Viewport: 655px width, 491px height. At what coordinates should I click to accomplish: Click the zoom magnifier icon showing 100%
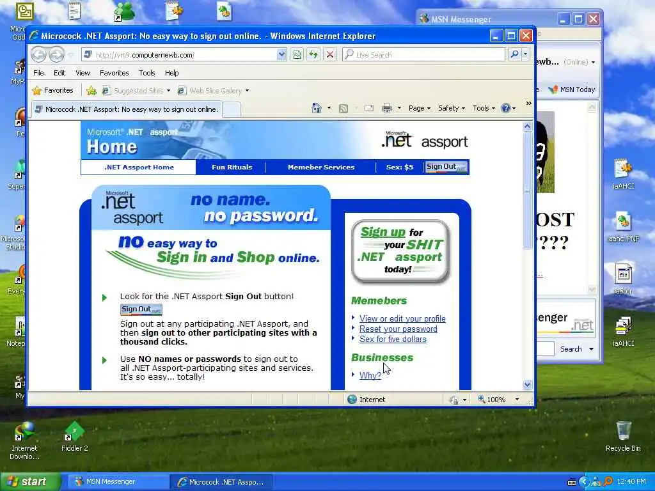point(481,399)
